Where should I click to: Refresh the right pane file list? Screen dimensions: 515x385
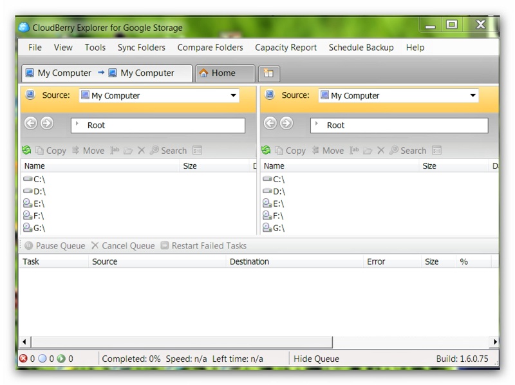(266, 151)
